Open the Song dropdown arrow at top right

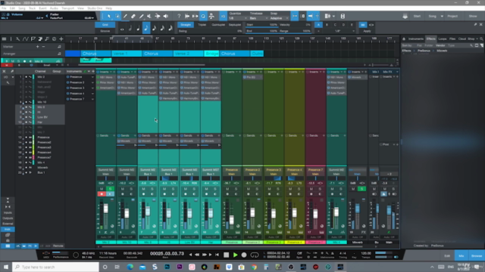pos(442,17)
